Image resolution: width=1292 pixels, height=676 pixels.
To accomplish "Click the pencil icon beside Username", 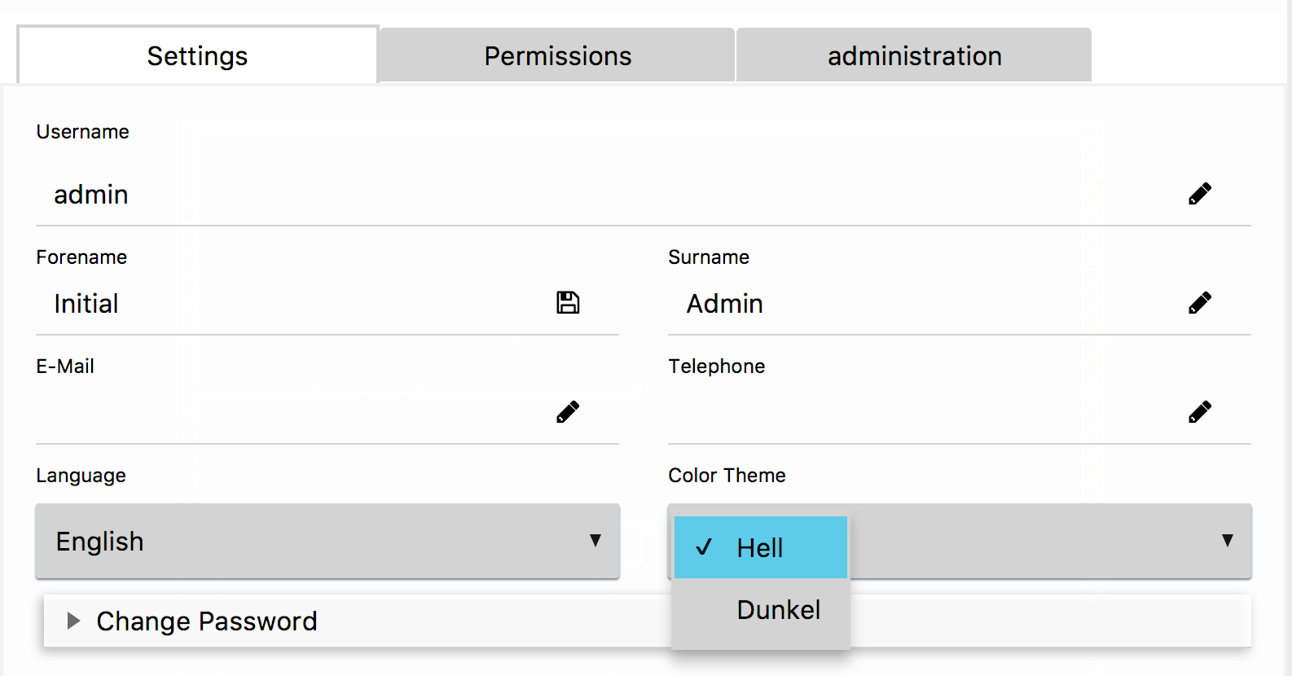I will click(x=1199, y=194).
